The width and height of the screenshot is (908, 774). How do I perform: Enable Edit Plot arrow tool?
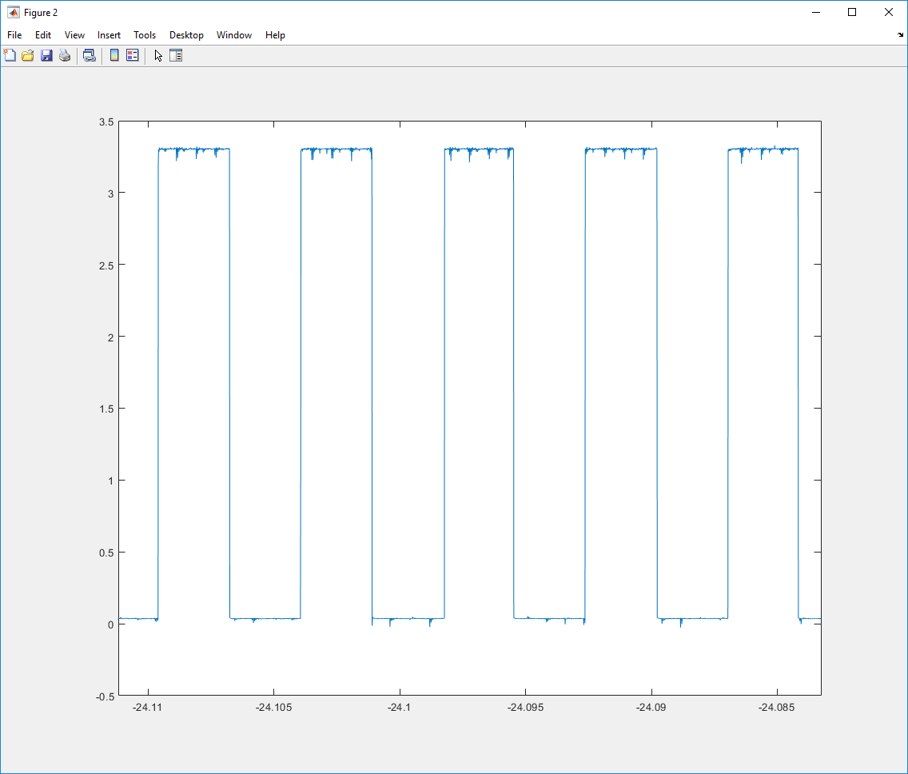pos(158,56)
